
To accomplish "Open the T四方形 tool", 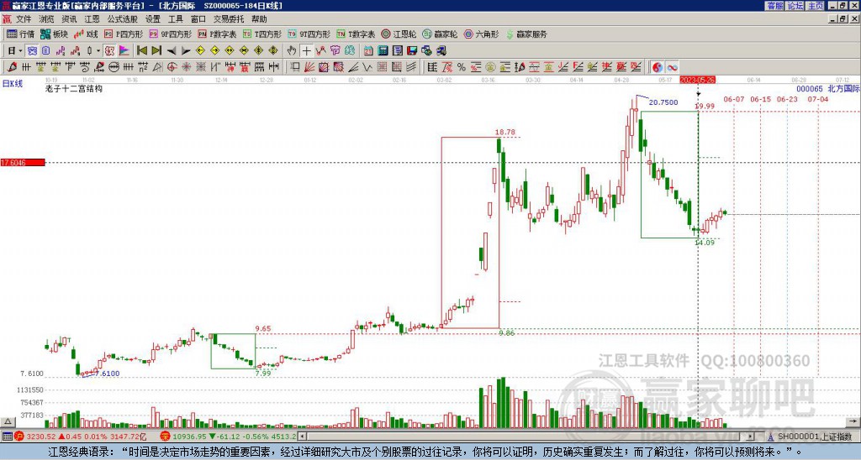I will coord(262,34).
